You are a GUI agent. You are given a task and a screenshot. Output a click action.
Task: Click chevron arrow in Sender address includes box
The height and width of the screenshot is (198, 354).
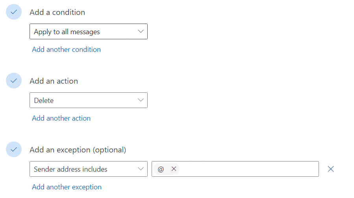[141, 169]
